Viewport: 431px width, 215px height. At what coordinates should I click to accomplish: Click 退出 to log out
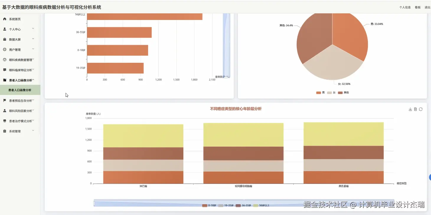[x=427, y=7]
